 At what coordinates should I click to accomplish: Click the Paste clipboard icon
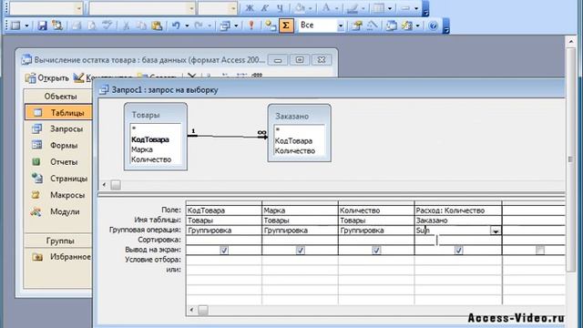(x=157, y=26)
